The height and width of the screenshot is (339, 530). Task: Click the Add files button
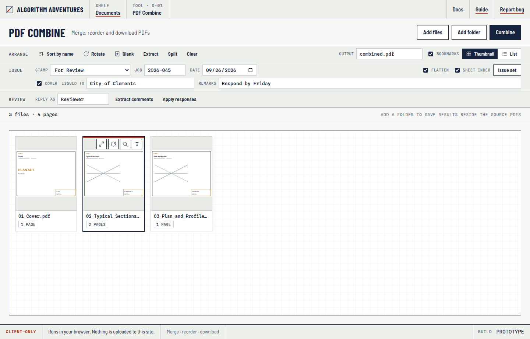point(433,32)
